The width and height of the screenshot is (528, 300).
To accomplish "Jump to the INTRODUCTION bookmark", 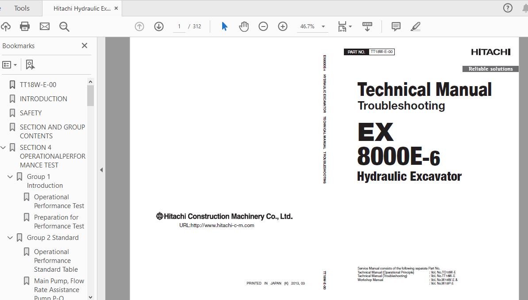I will (43, 99).
